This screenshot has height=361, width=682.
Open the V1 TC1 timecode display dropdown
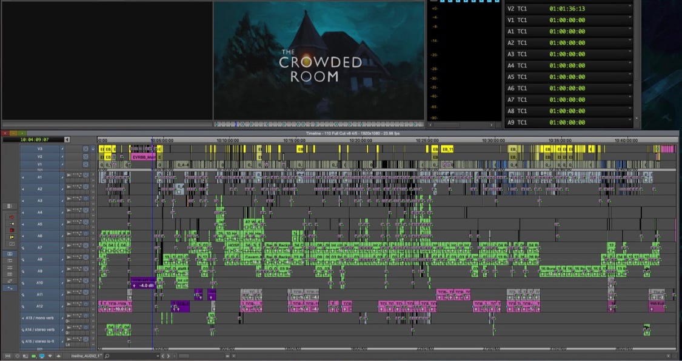pyautogui.click(x=630, y=17)
